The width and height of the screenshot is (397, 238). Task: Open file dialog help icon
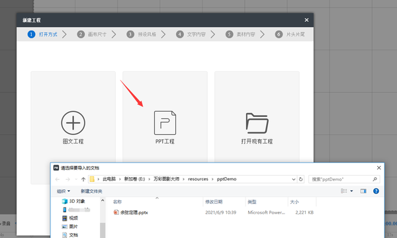pyautogui.click(x=376, y=191)
